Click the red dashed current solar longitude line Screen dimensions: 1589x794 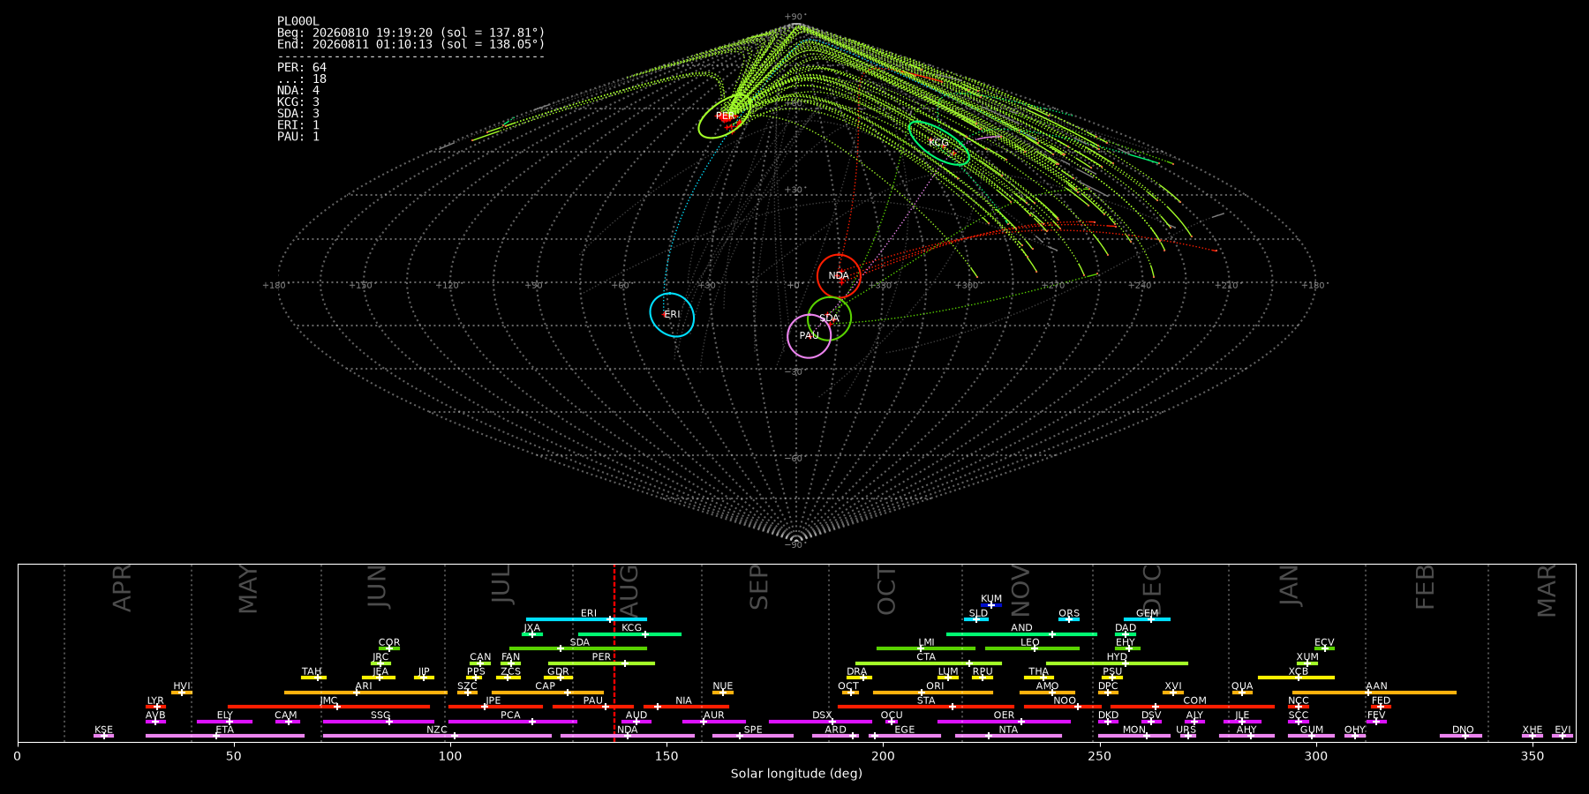click(x=614, y=653)
